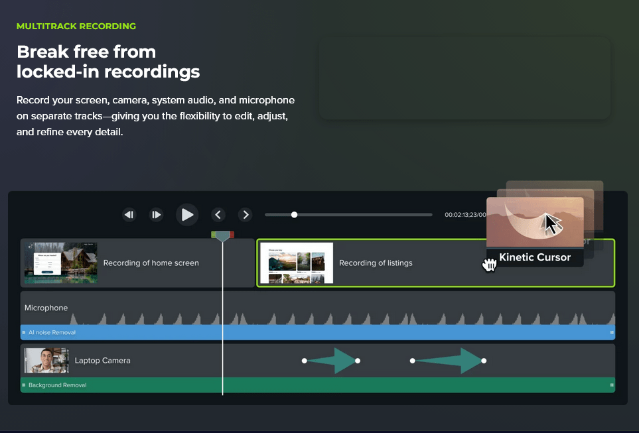
Task: Click the step forward frame icon
Action: pos(156,215)
